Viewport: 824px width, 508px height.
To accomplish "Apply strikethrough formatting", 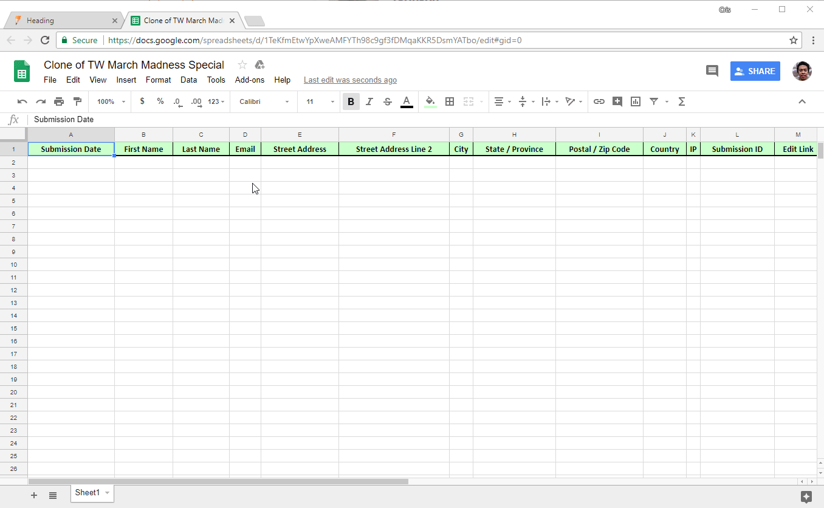I will pos(388,101).
